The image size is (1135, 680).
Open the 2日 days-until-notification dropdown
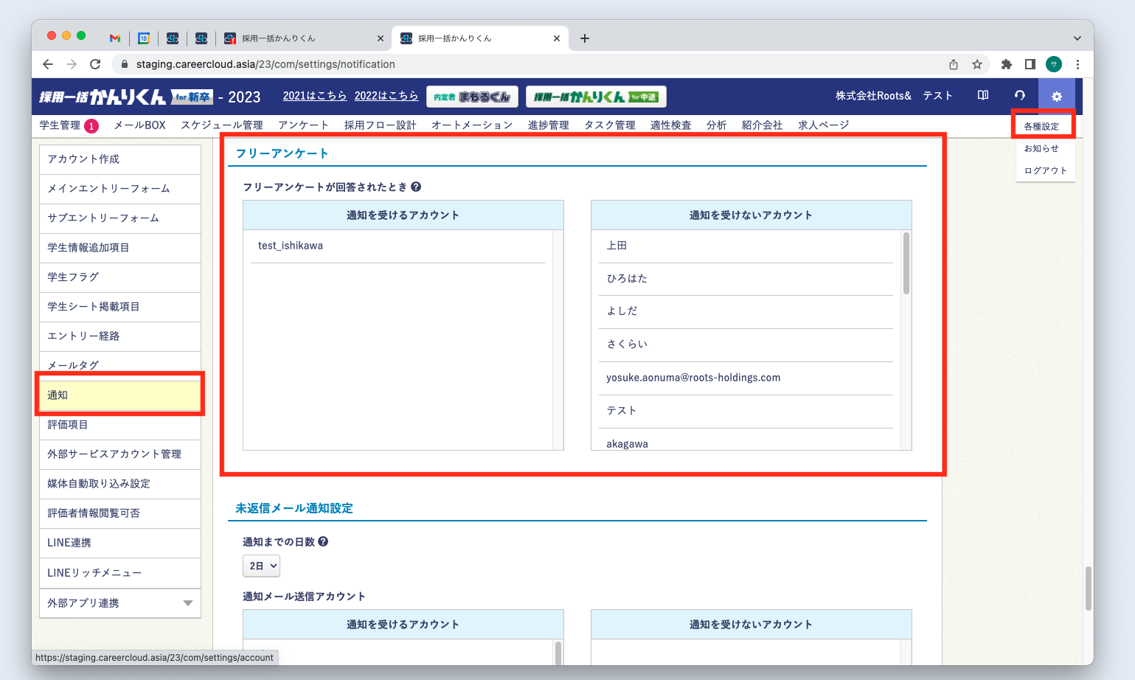tap(261, 566)
